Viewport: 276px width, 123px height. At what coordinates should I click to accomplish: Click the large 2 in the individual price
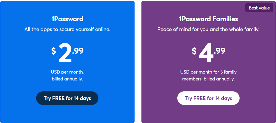click(65, 53)
